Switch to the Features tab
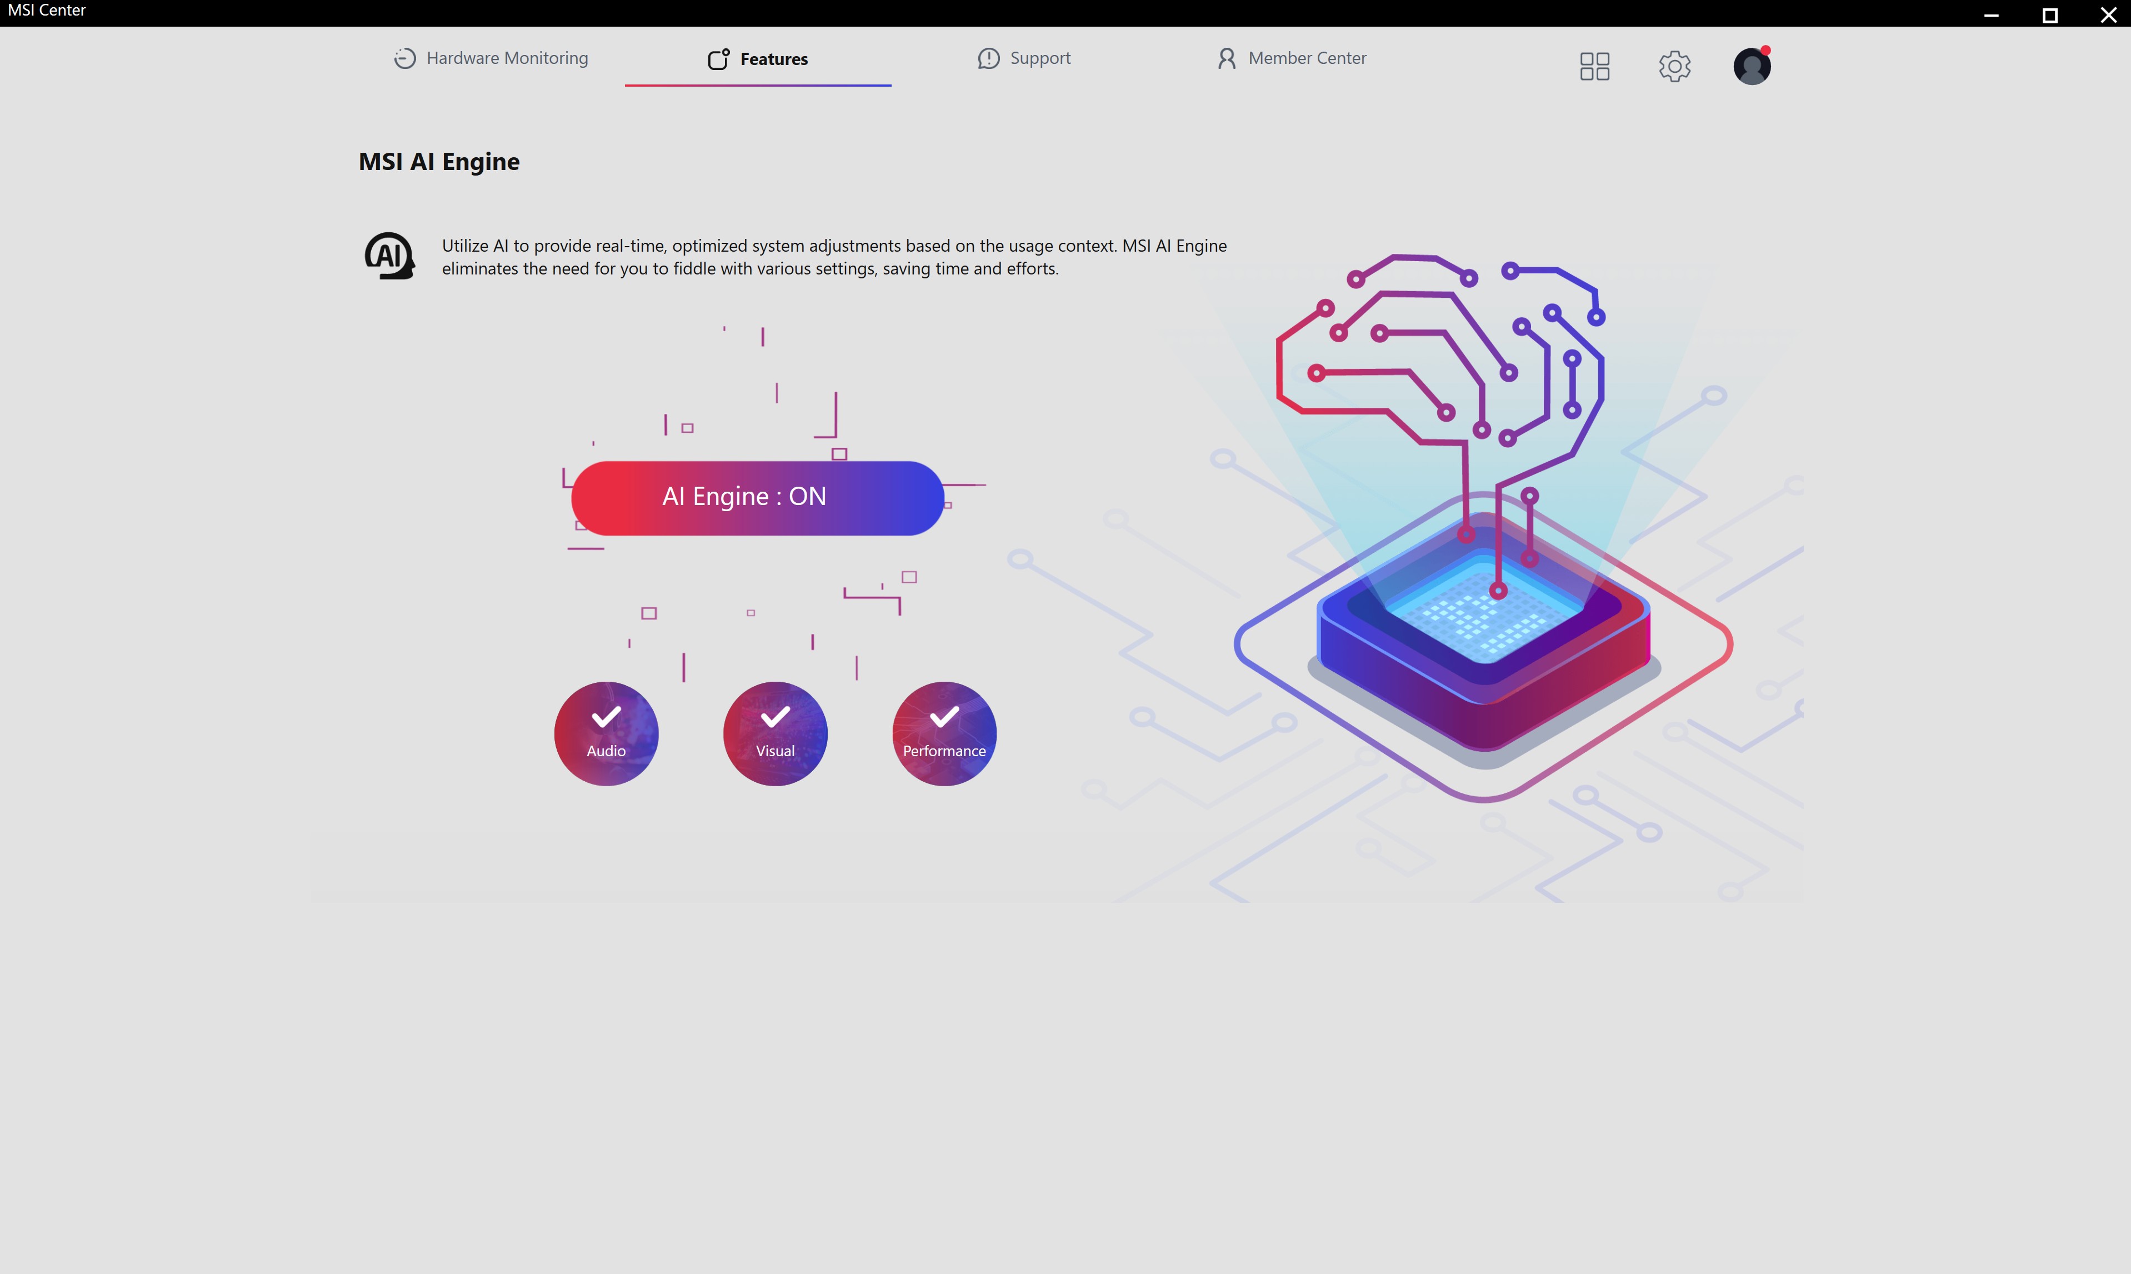The width and height of the screenshot is (2131, 1274). coord(758,58)
